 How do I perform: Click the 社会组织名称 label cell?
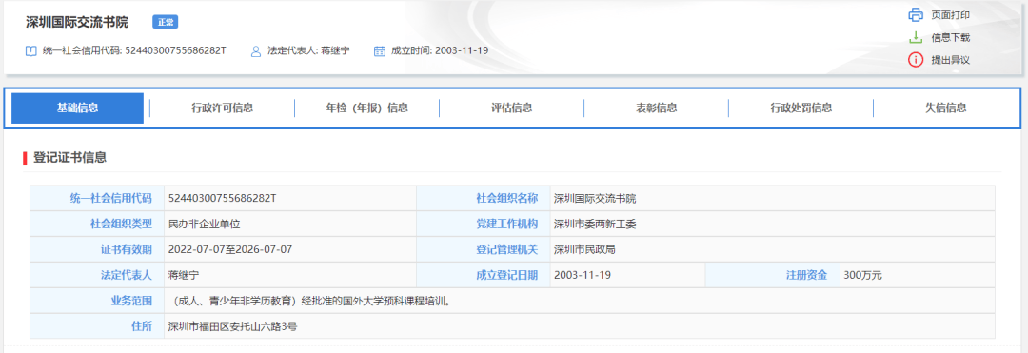tap(484, 199)
